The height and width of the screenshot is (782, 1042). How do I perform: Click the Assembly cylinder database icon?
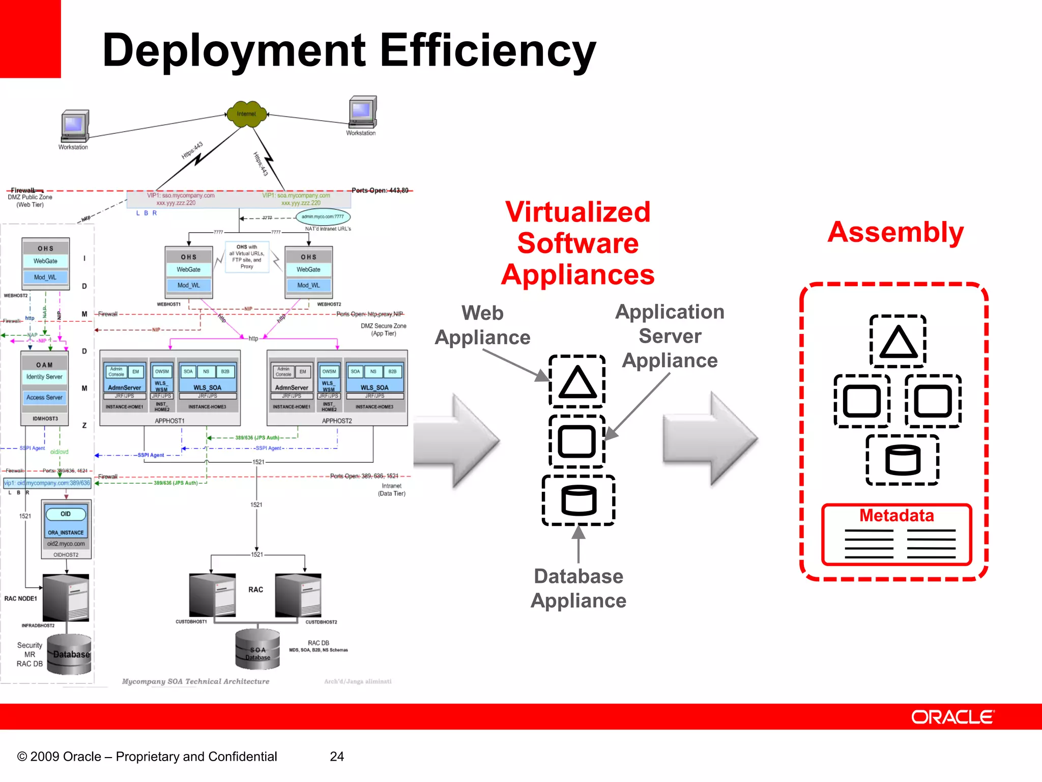pyautogui.click(x=903, y=460)
